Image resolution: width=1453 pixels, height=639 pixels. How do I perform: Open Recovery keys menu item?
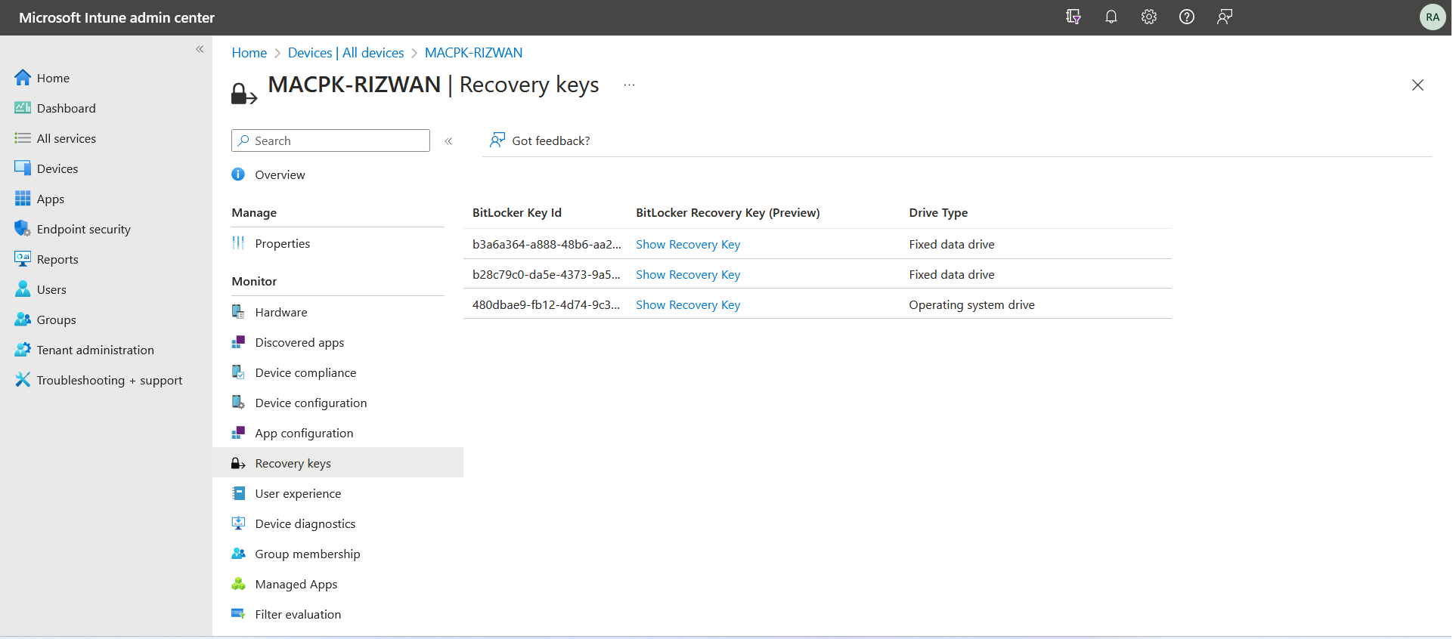[338, 463]
